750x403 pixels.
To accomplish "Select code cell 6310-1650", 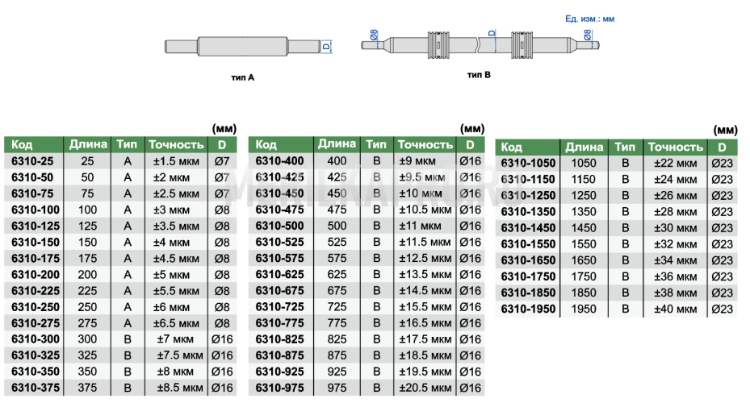I will tap(527, 260).
